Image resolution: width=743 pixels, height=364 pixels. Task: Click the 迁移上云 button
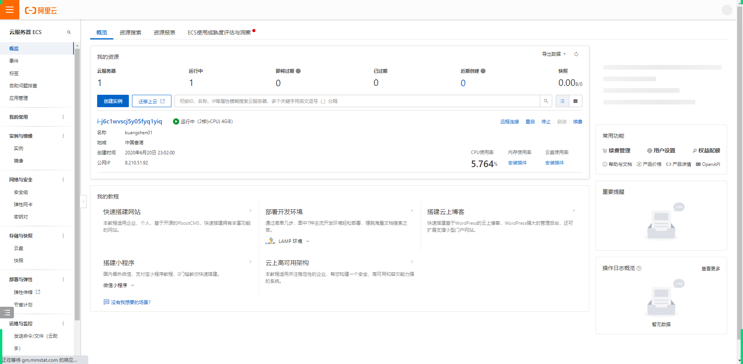152,101
